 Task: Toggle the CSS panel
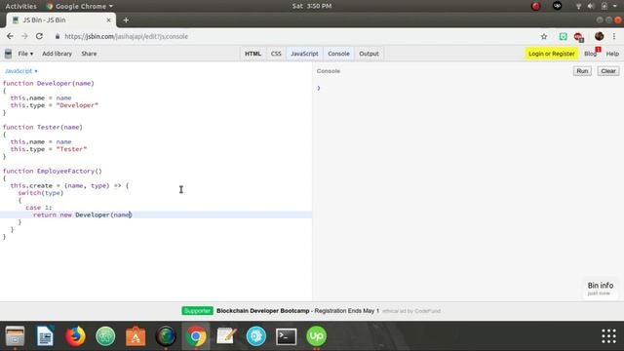pos(276,54)
